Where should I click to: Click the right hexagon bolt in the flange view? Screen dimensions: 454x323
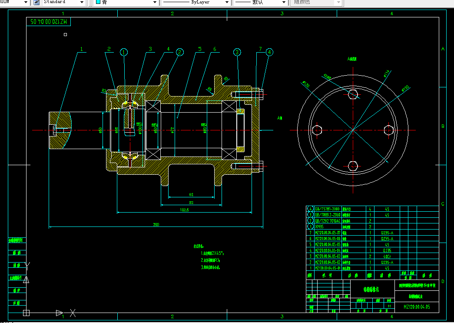pos(389,130)
